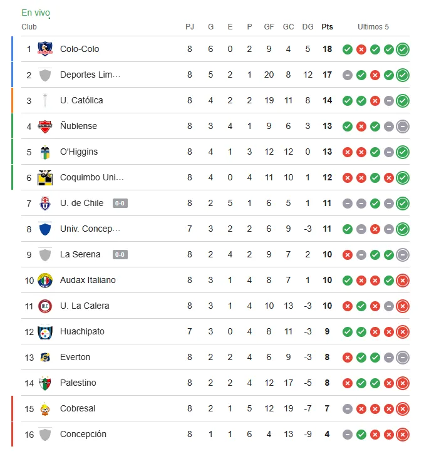Viewport: 429px width, 454px height.
Task: Click the 0-0 live score badge for La Serena
Action: click(120, 255)
